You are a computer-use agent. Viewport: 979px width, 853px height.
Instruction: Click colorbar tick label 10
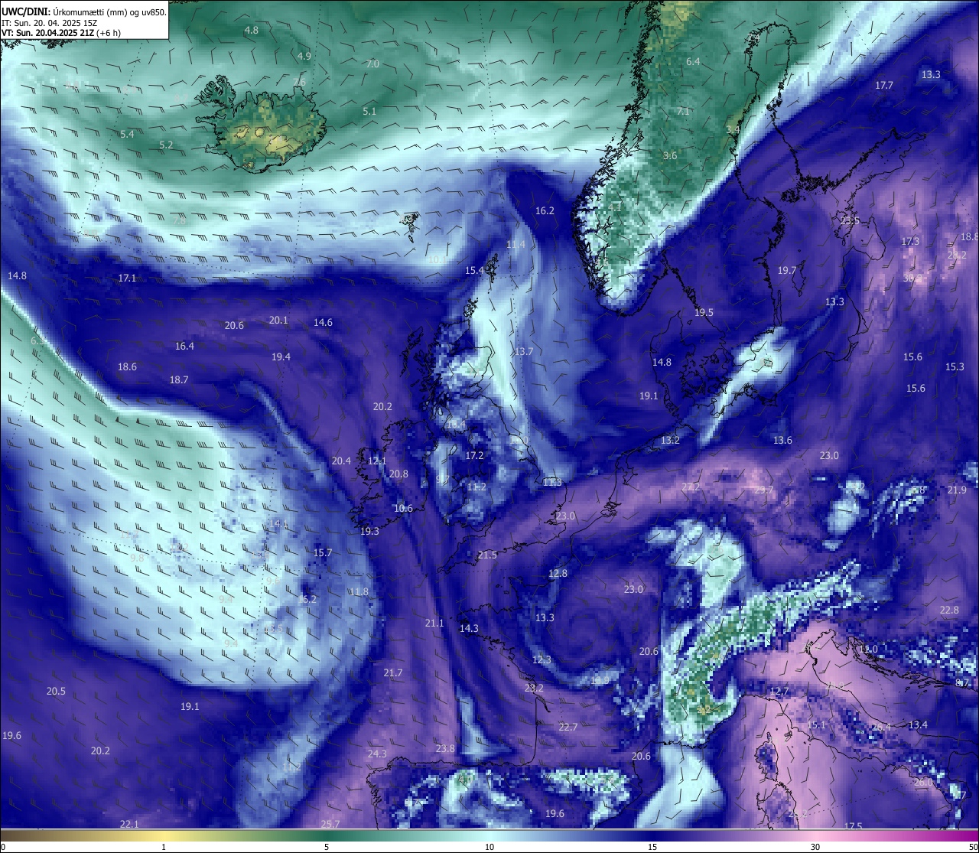489,847
